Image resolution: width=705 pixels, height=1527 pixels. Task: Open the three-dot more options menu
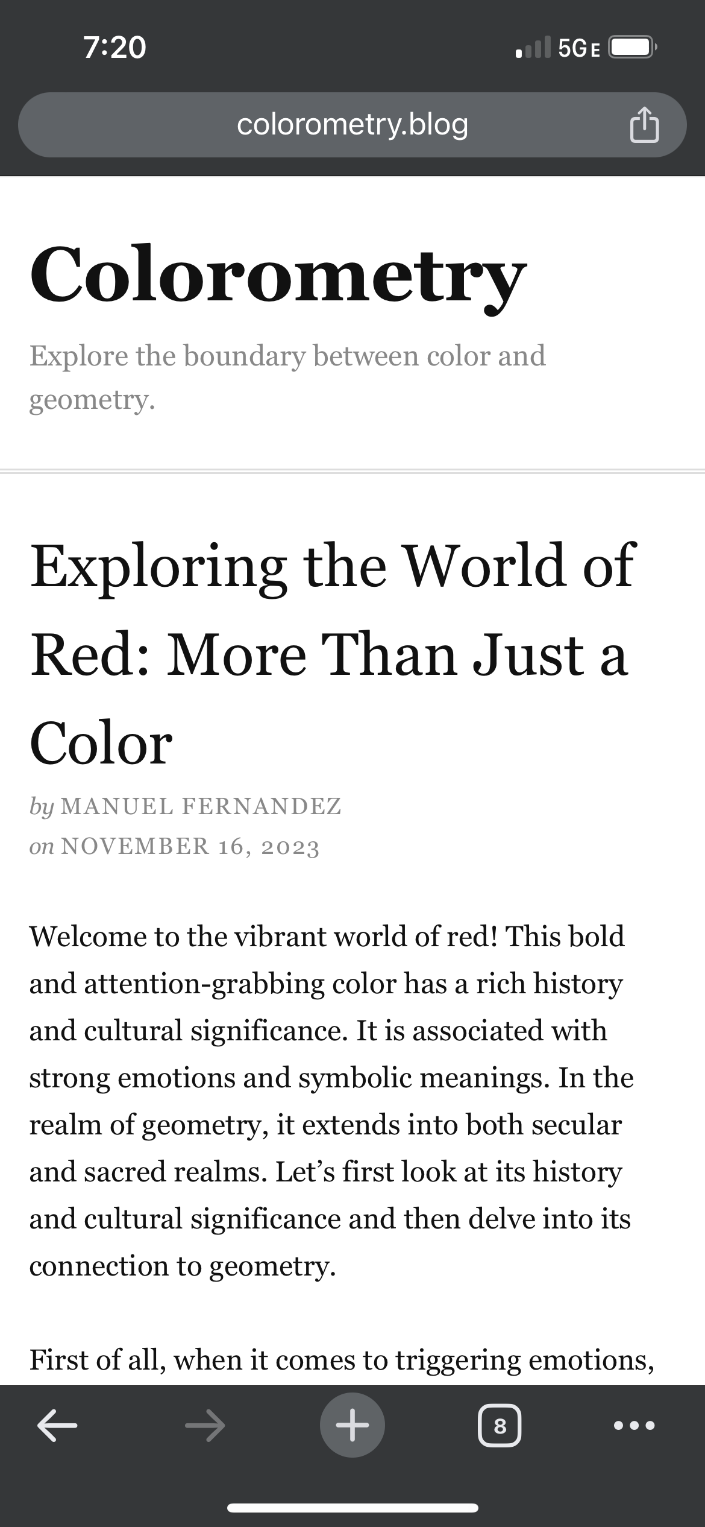[633, 1426]
